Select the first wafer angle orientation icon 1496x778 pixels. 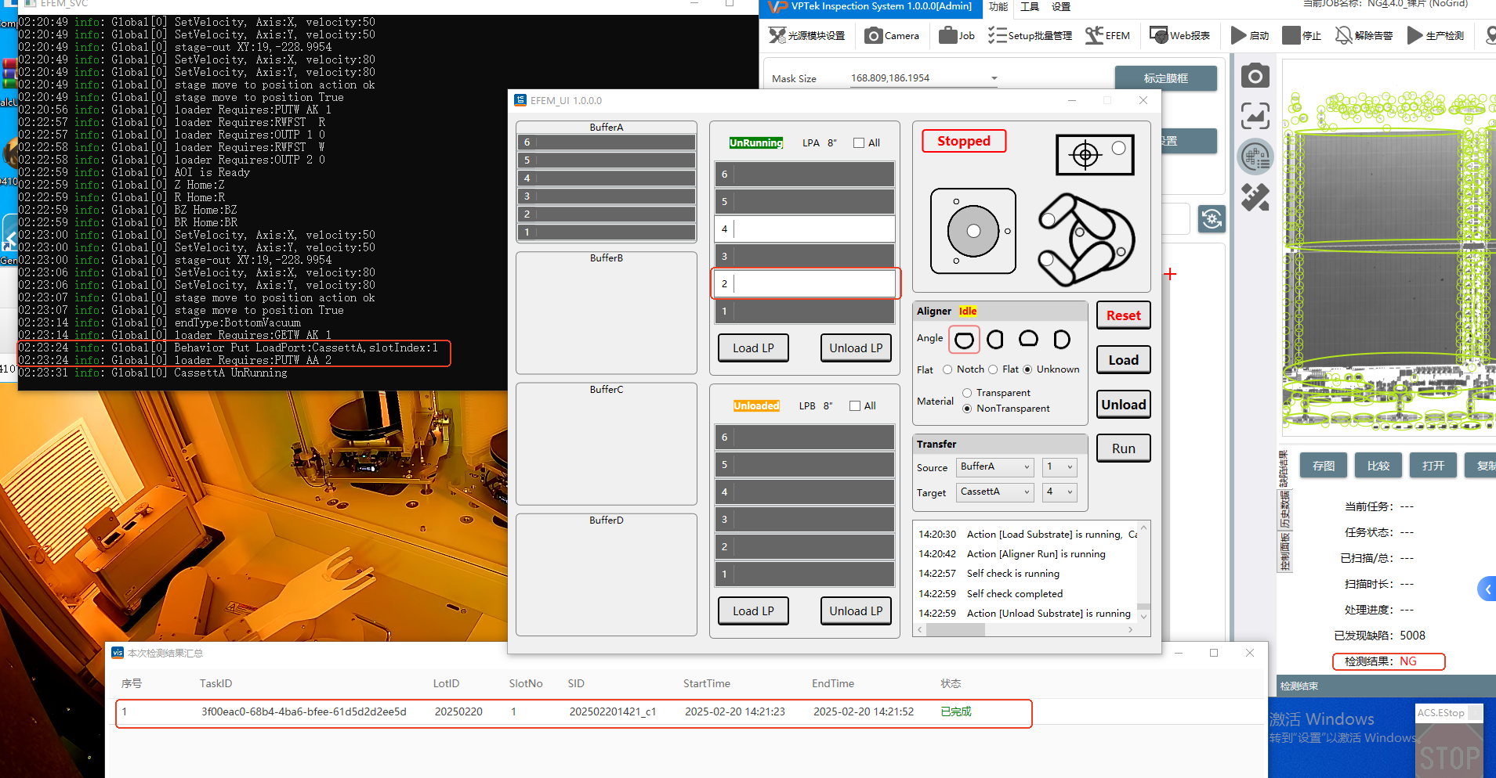coord(965,340)
